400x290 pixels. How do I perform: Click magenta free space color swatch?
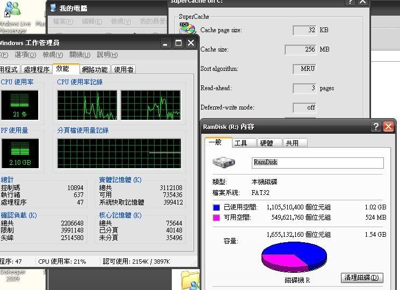click(x=216, y=218)
